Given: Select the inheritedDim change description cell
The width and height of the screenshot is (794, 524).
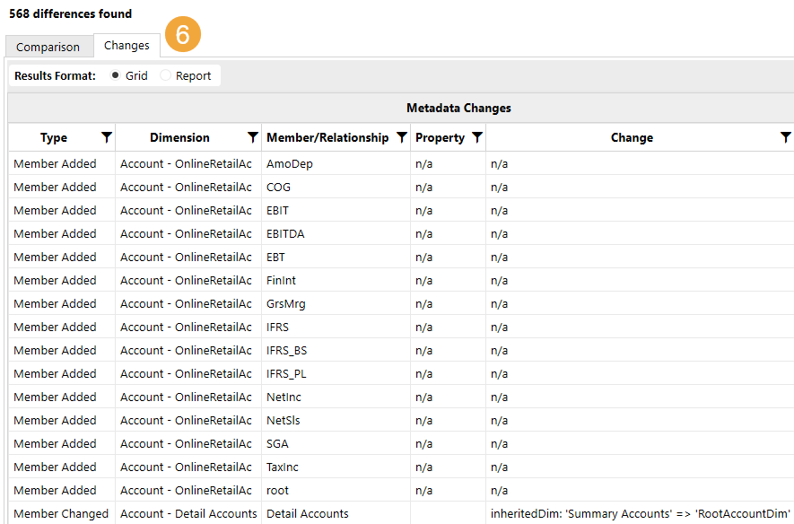Looking at the screenshot, I should [640, 514].
